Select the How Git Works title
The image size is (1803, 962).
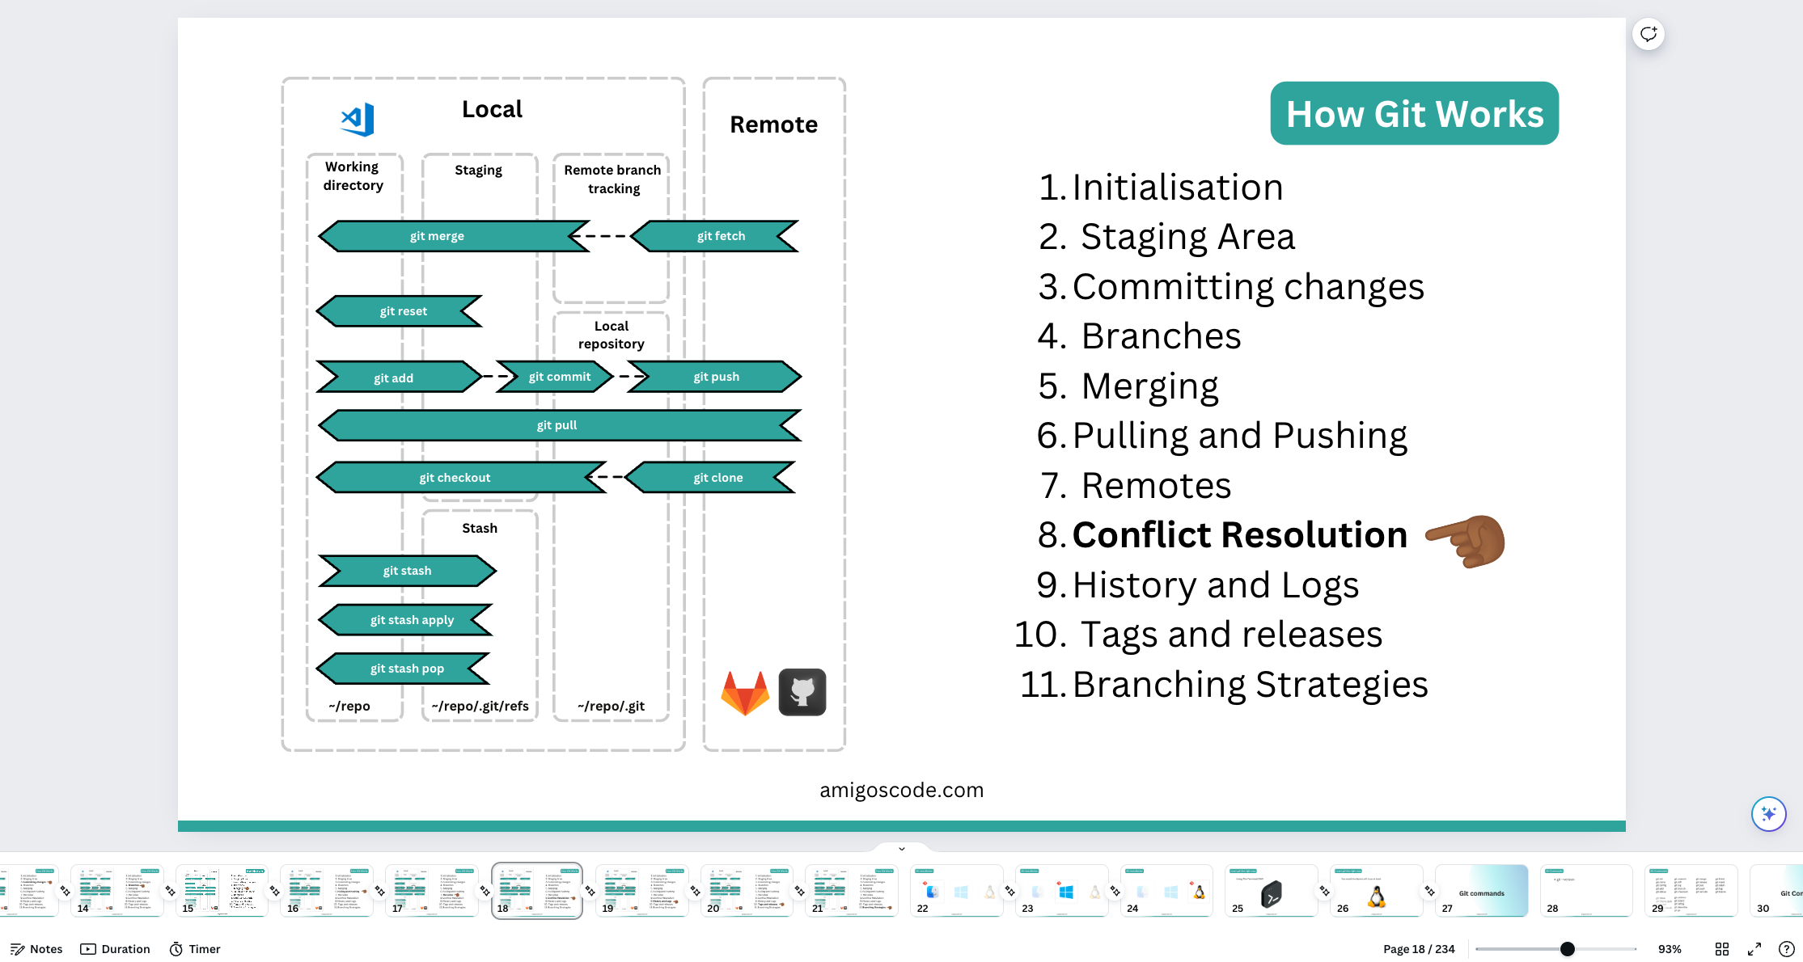click(x=1414, y=113)
